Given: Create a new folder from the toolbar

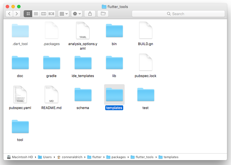Looking at the screenshot, I should pyautogui.click(x=103, y=14).
